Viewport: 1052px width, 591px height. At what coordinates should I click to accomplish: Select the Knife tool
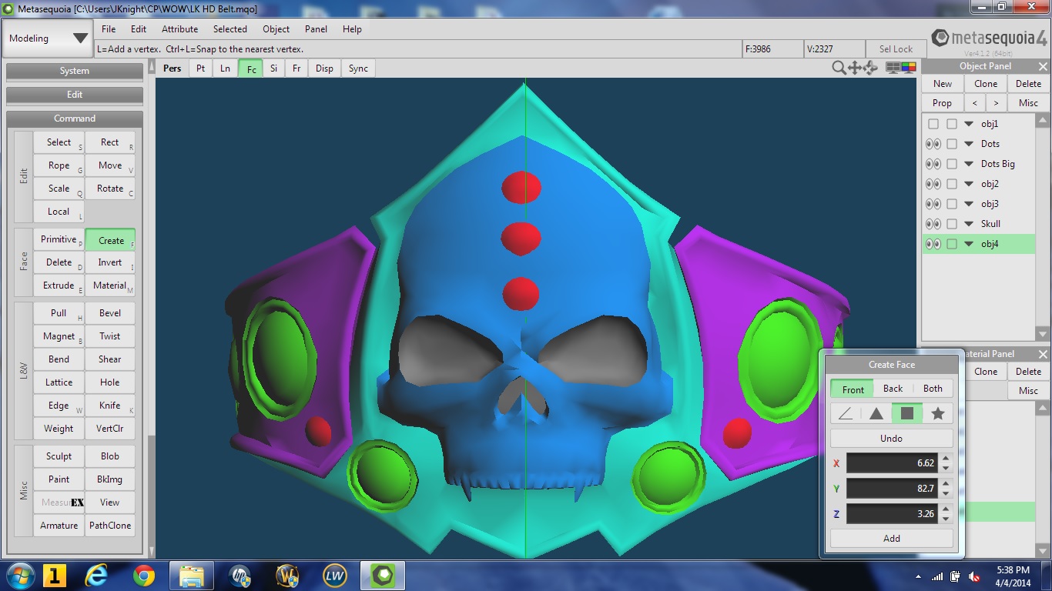(110, 406)
